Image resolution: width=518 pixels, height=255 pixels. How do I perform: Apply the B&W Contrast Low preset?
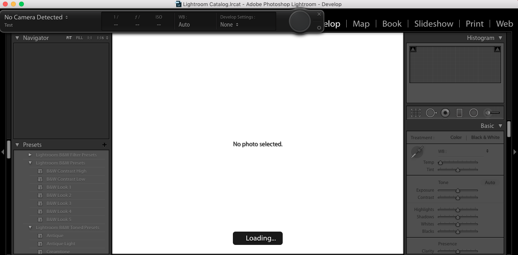click(x=66, y=179)
